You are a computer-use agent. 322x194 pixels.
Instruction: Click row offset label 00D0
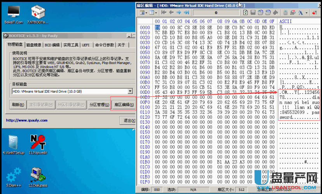tap(145, 92)
